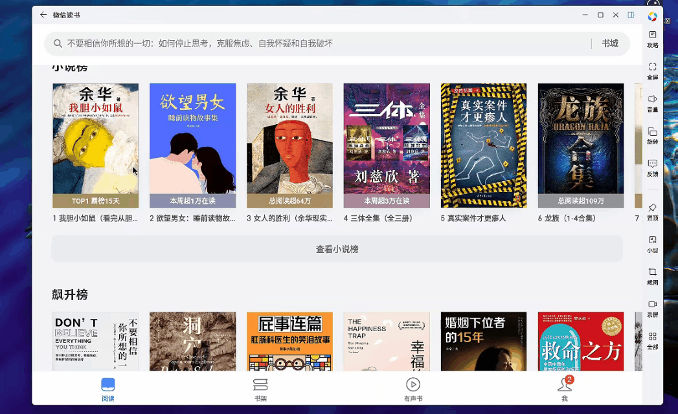Open the Don't Believe Everything You Think cover
Image resolution: width=678 pixels, height=414 pixels.
[96, 342]
